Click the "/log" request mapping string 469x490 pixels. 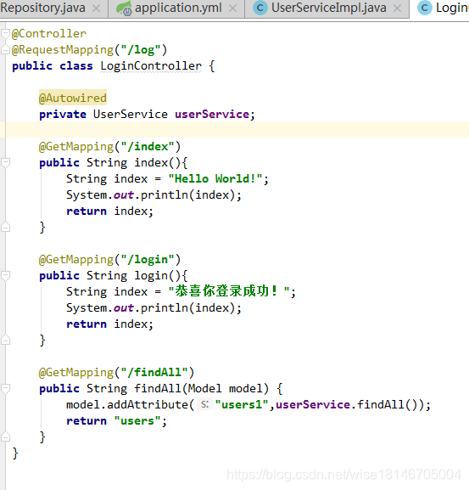tap(141, 50)
